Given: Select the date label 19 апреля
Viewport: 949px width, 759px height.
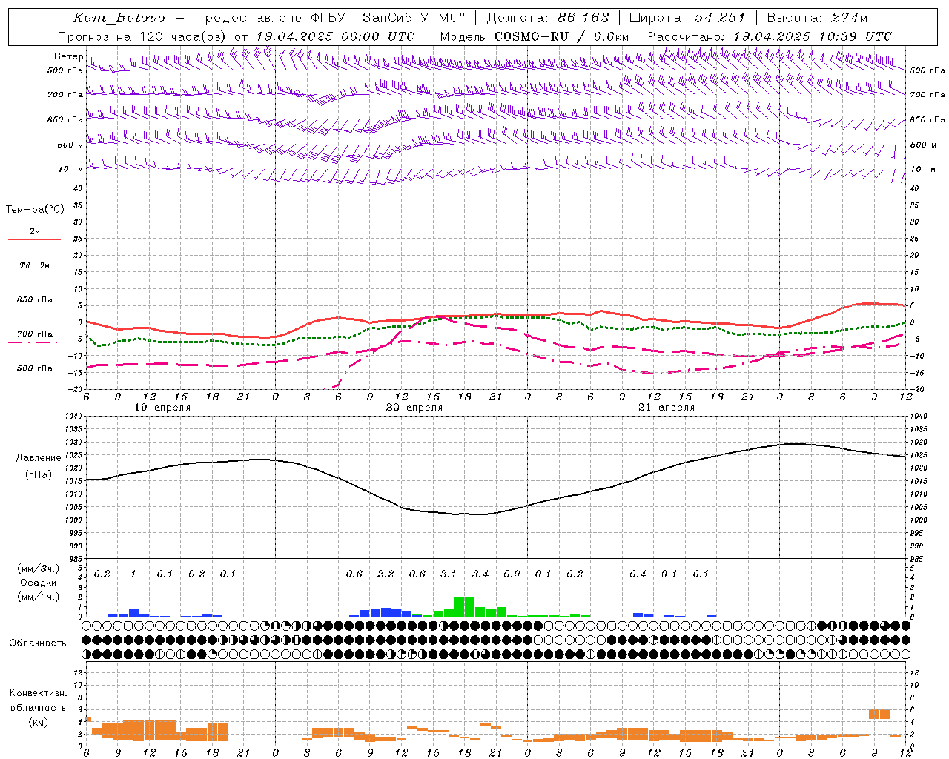Looking at the screenshot, I should point(162,408).
